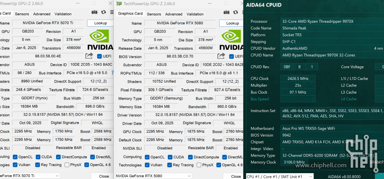Click the BIOS share icon in RTX 5080 window
Image resolution: width=384 pixels, height=179 pixels.
point(221,56)
